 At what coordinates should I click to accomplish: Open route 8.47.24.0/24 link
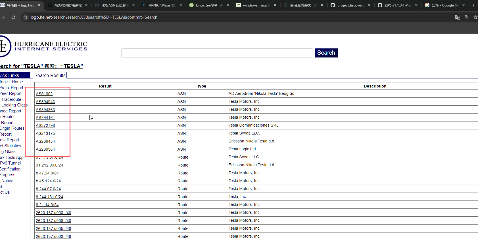click(x=47, y=173)
